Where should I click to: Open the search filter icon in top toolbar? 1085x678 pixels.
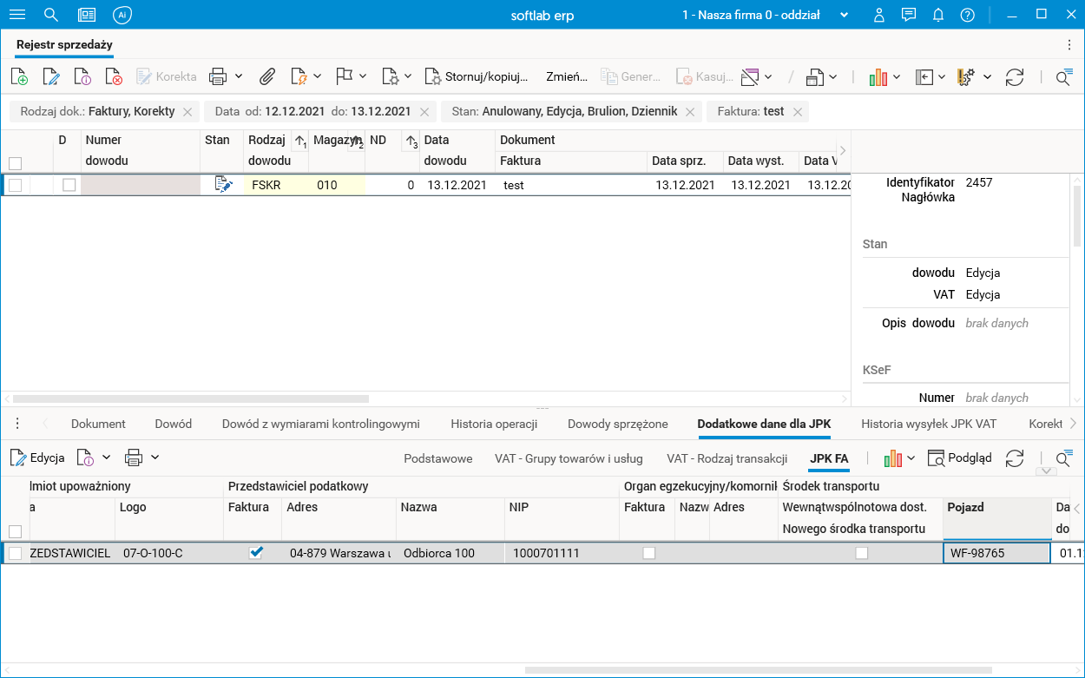[x=1064, y=77]
